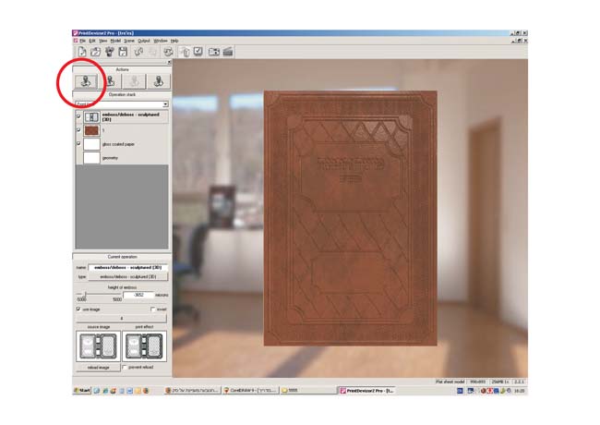This screenshot has width=600, height=425.
Task: Click the third (greyed) stamp action button
Action: point(134,81)
